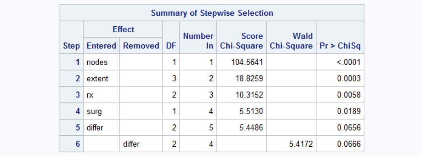Click the Effect group header
Viewport: 422px width, 156px height.
(x=123, y=30)
